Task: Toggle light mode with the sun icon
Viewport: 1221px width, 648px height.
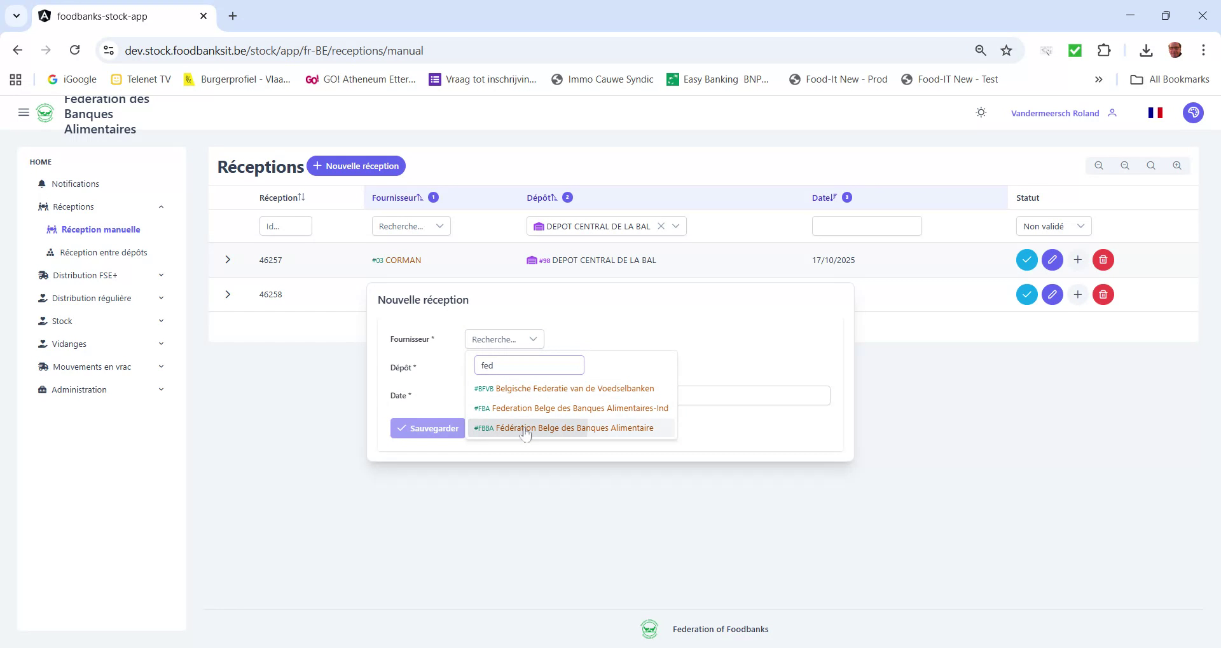Action: [x=981, y=112]
